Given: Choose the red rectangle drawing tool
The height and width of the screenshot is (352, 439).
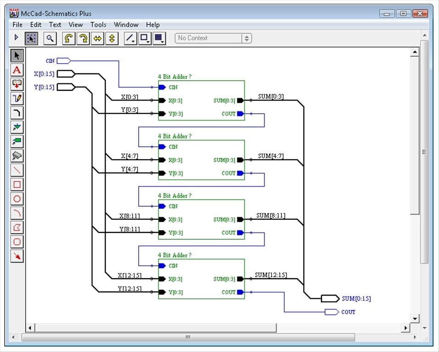Looking at the screenshot, I should [17, 184].
